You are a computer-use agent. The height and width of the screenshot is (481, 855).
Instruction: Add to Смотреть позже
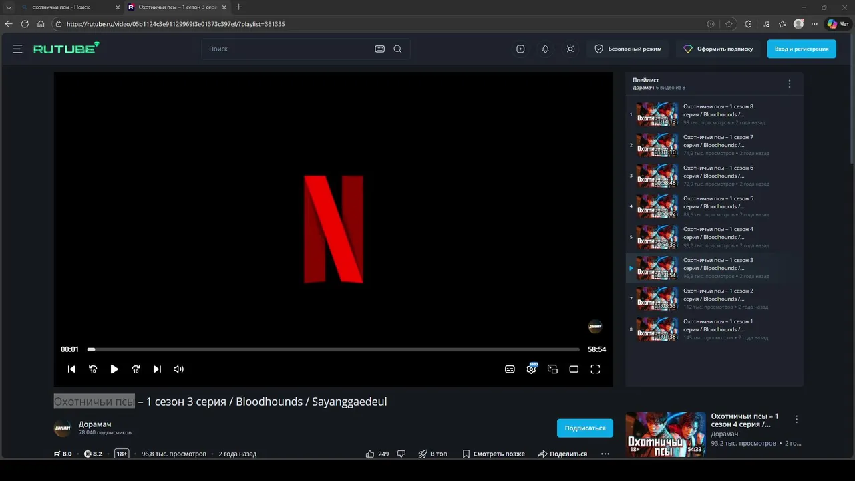pyautogui.click(x=493, y=454)
